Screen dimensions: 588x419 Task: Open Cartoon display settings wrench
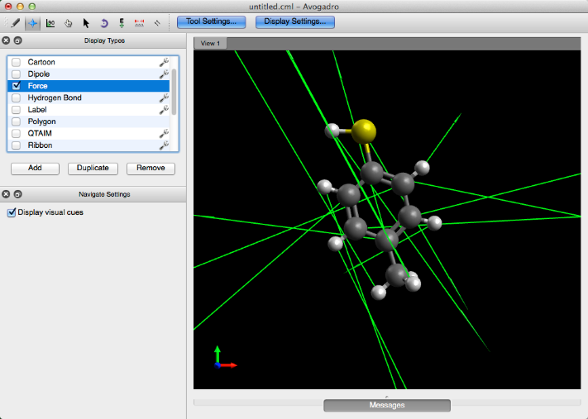coord(164,62)
